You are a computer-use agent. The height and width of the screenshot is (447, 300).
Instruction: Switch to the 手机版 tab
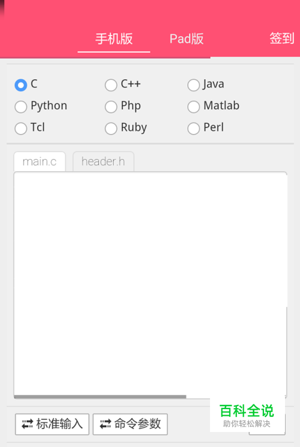pos(114,39)
